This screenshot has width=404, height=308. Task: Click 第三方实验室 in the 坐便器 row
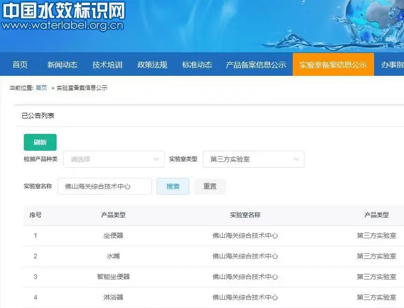tap(376, 235)
